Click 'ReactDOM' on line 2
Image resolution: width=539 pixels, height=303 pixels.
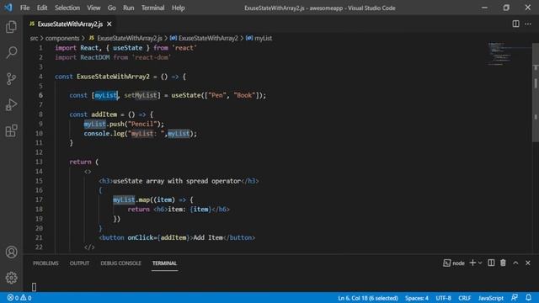click(95, 57)
